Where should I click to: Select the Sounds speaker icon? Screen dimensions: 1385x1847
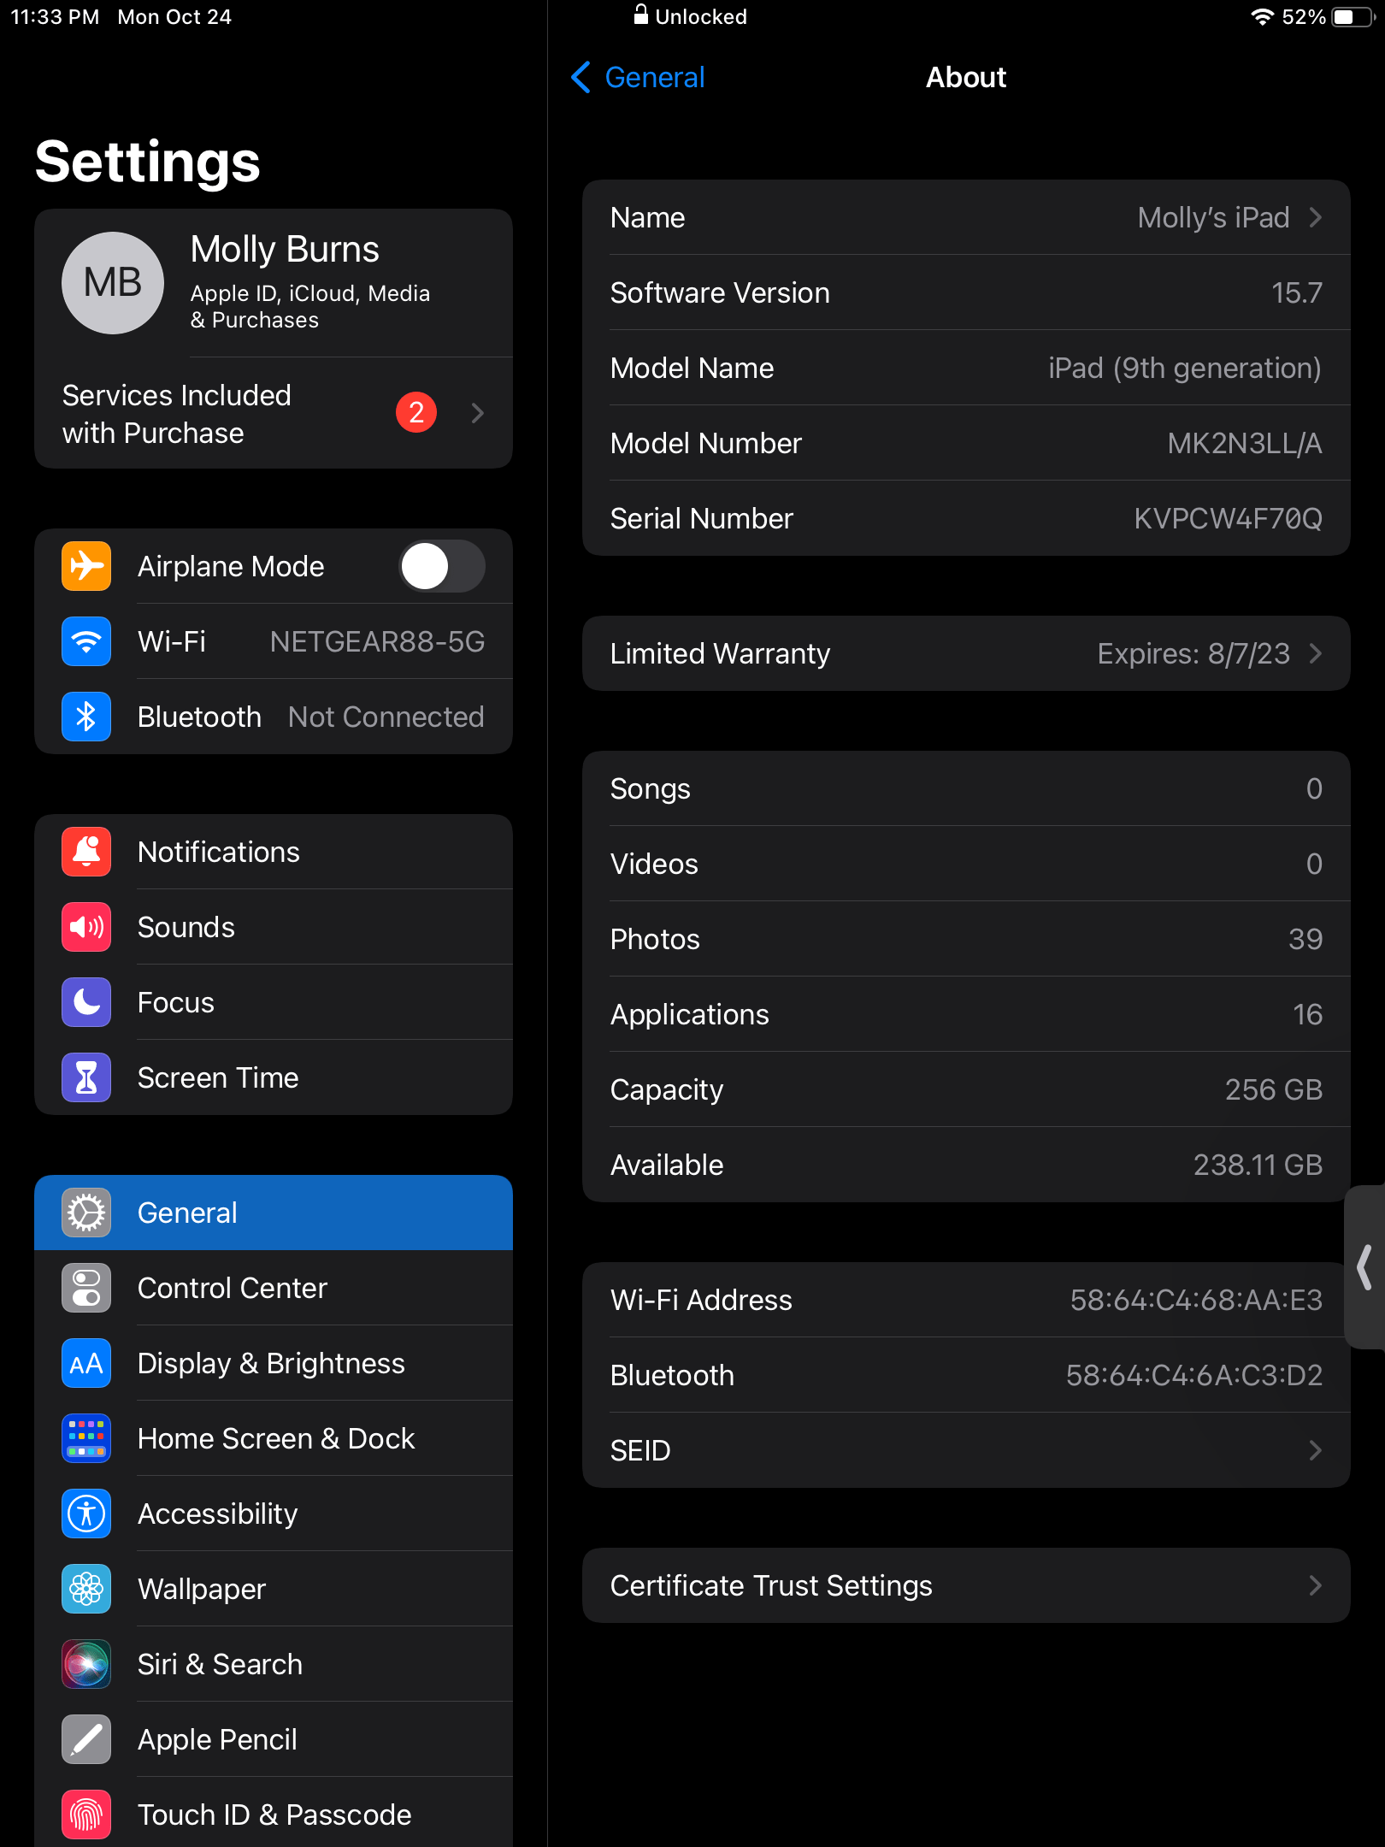click(85, 927)
